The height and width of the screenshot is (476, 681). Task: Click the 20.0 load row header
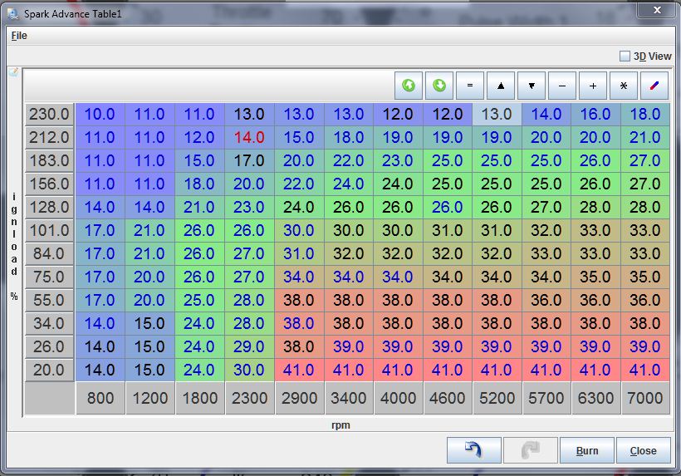[x=48, y=370]
